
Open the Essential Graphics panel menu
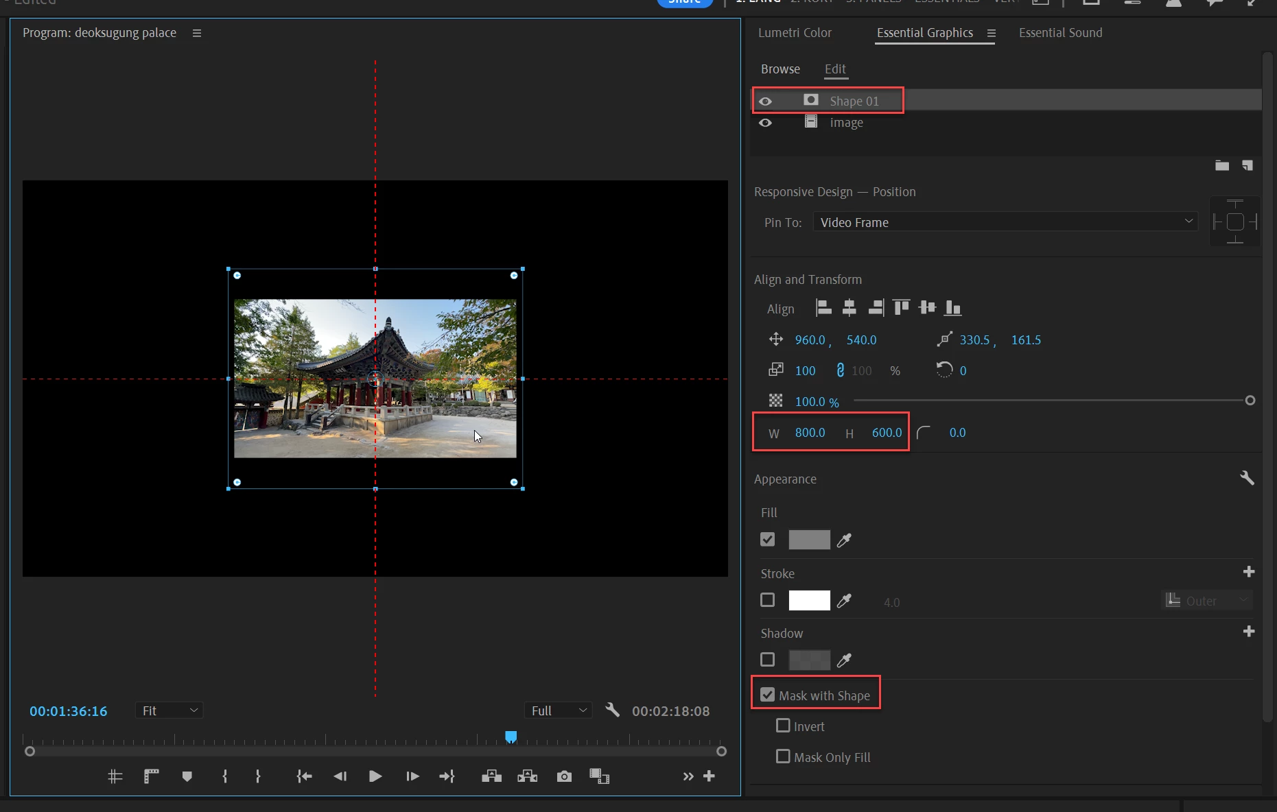[992, 33]
